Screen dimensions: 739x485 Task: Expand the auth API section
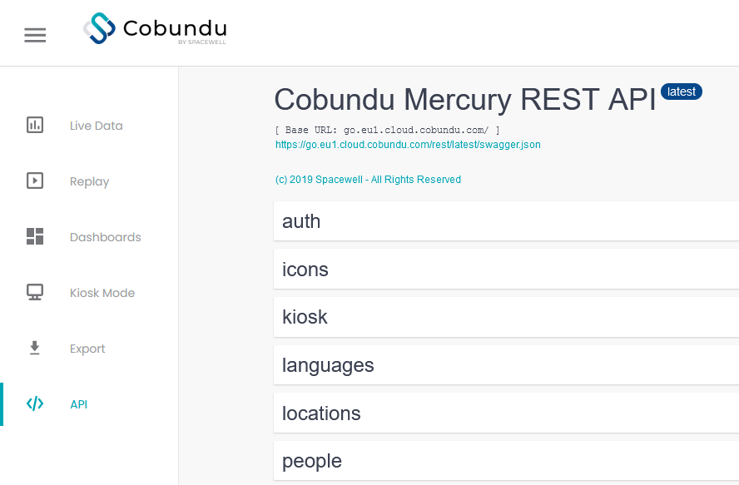click(506, 221)
